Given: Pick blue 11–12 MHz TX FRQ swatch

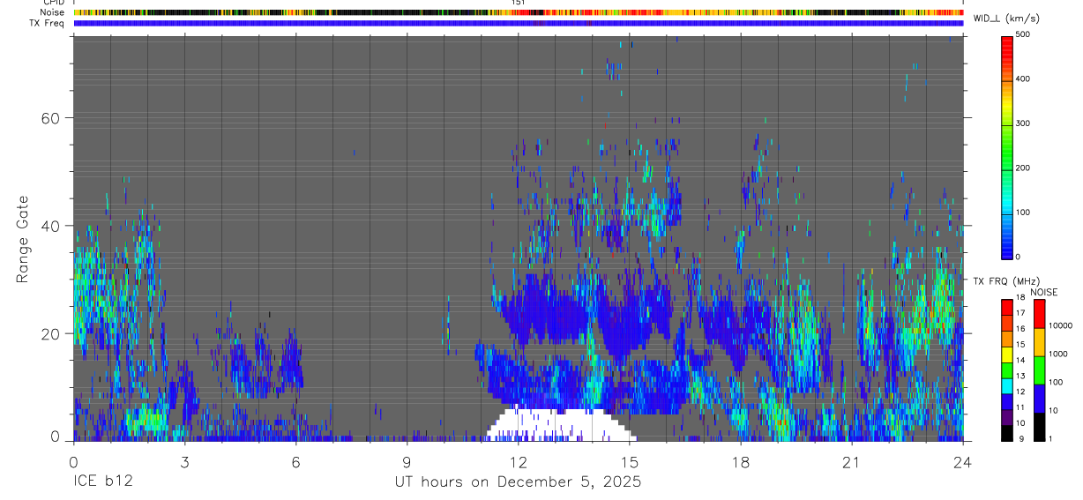Looking at the screenshot, I should [x=1007, y=400].
